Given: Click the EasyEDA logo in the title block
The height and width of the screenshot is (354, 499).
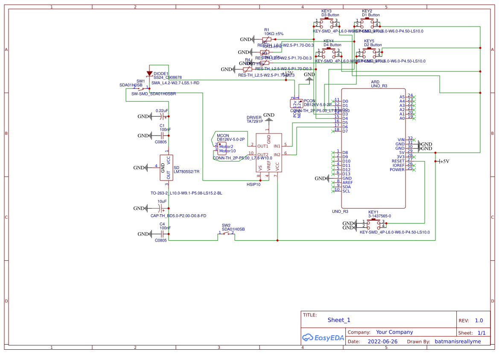Looking at the screenshot, I should point(324,337).
